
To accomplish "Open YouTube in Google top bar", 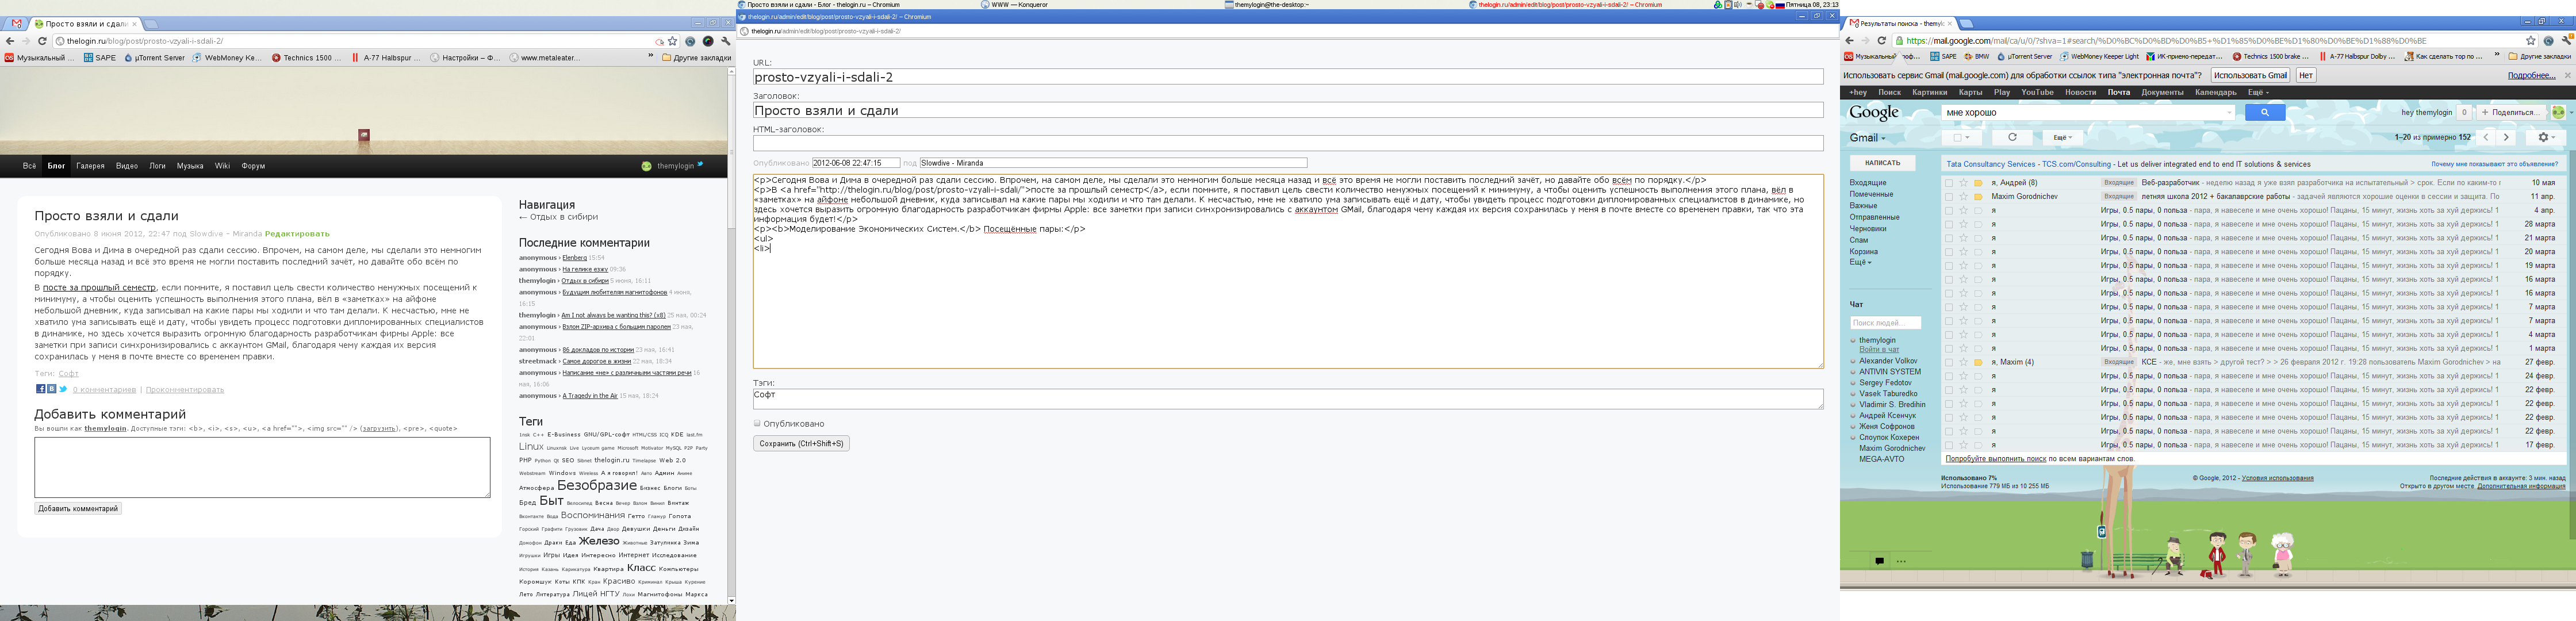I will point(2037,92).
